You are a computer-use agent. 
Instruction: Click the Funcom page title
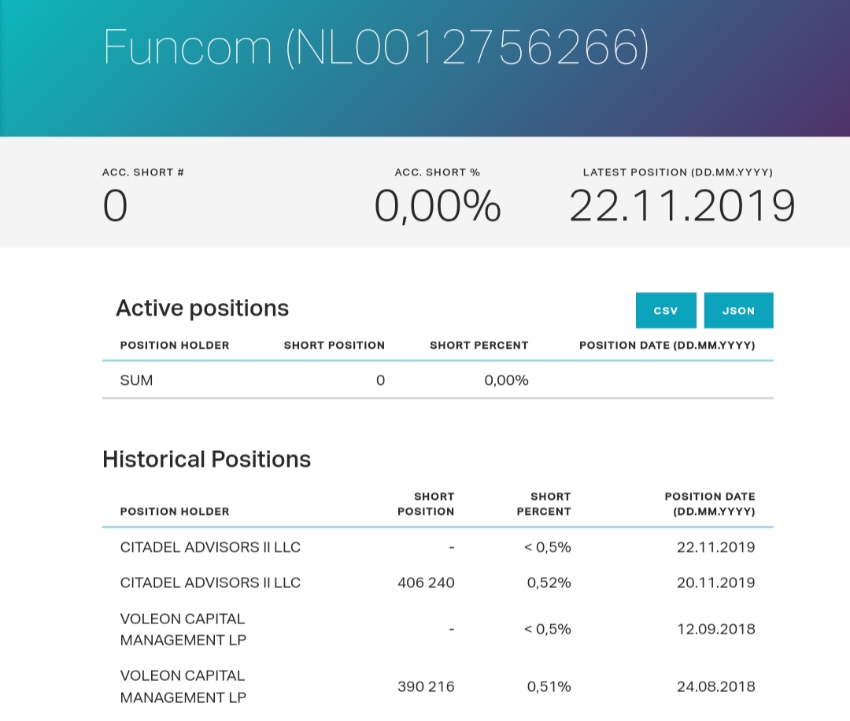pyautogui.click(x=375, y=48)
